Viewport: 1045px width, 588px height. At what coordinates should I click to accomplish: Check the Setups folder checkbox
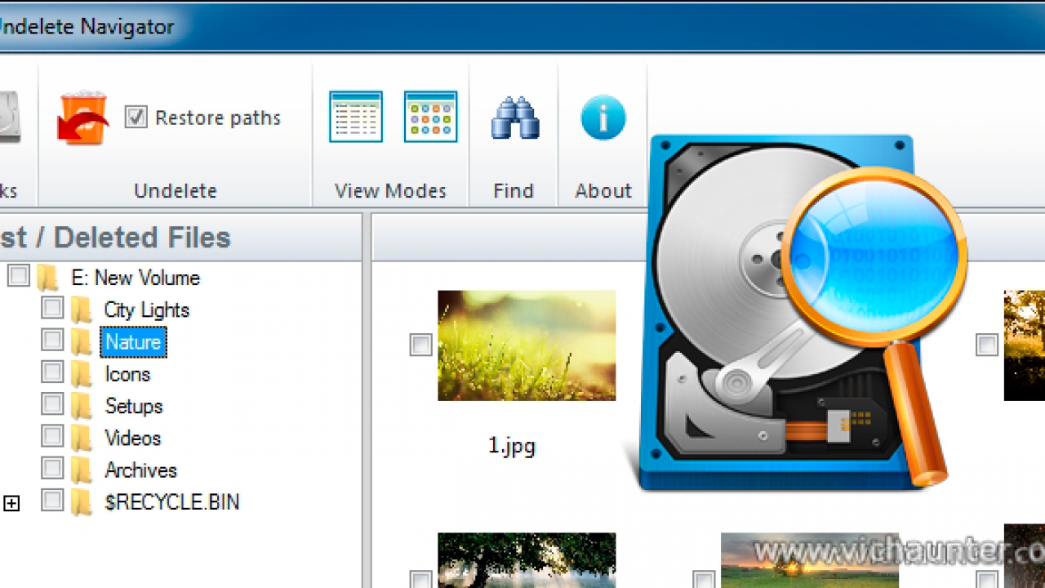coord(52,404)
